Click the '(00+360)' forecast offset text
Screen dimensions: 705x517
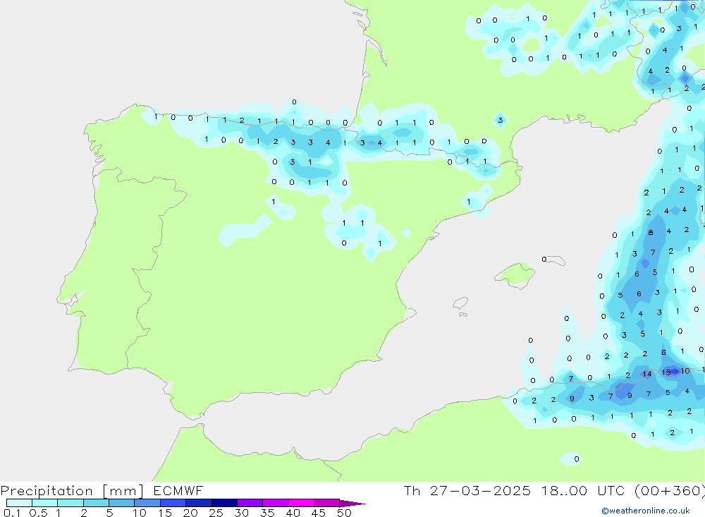tap(670, 491)
